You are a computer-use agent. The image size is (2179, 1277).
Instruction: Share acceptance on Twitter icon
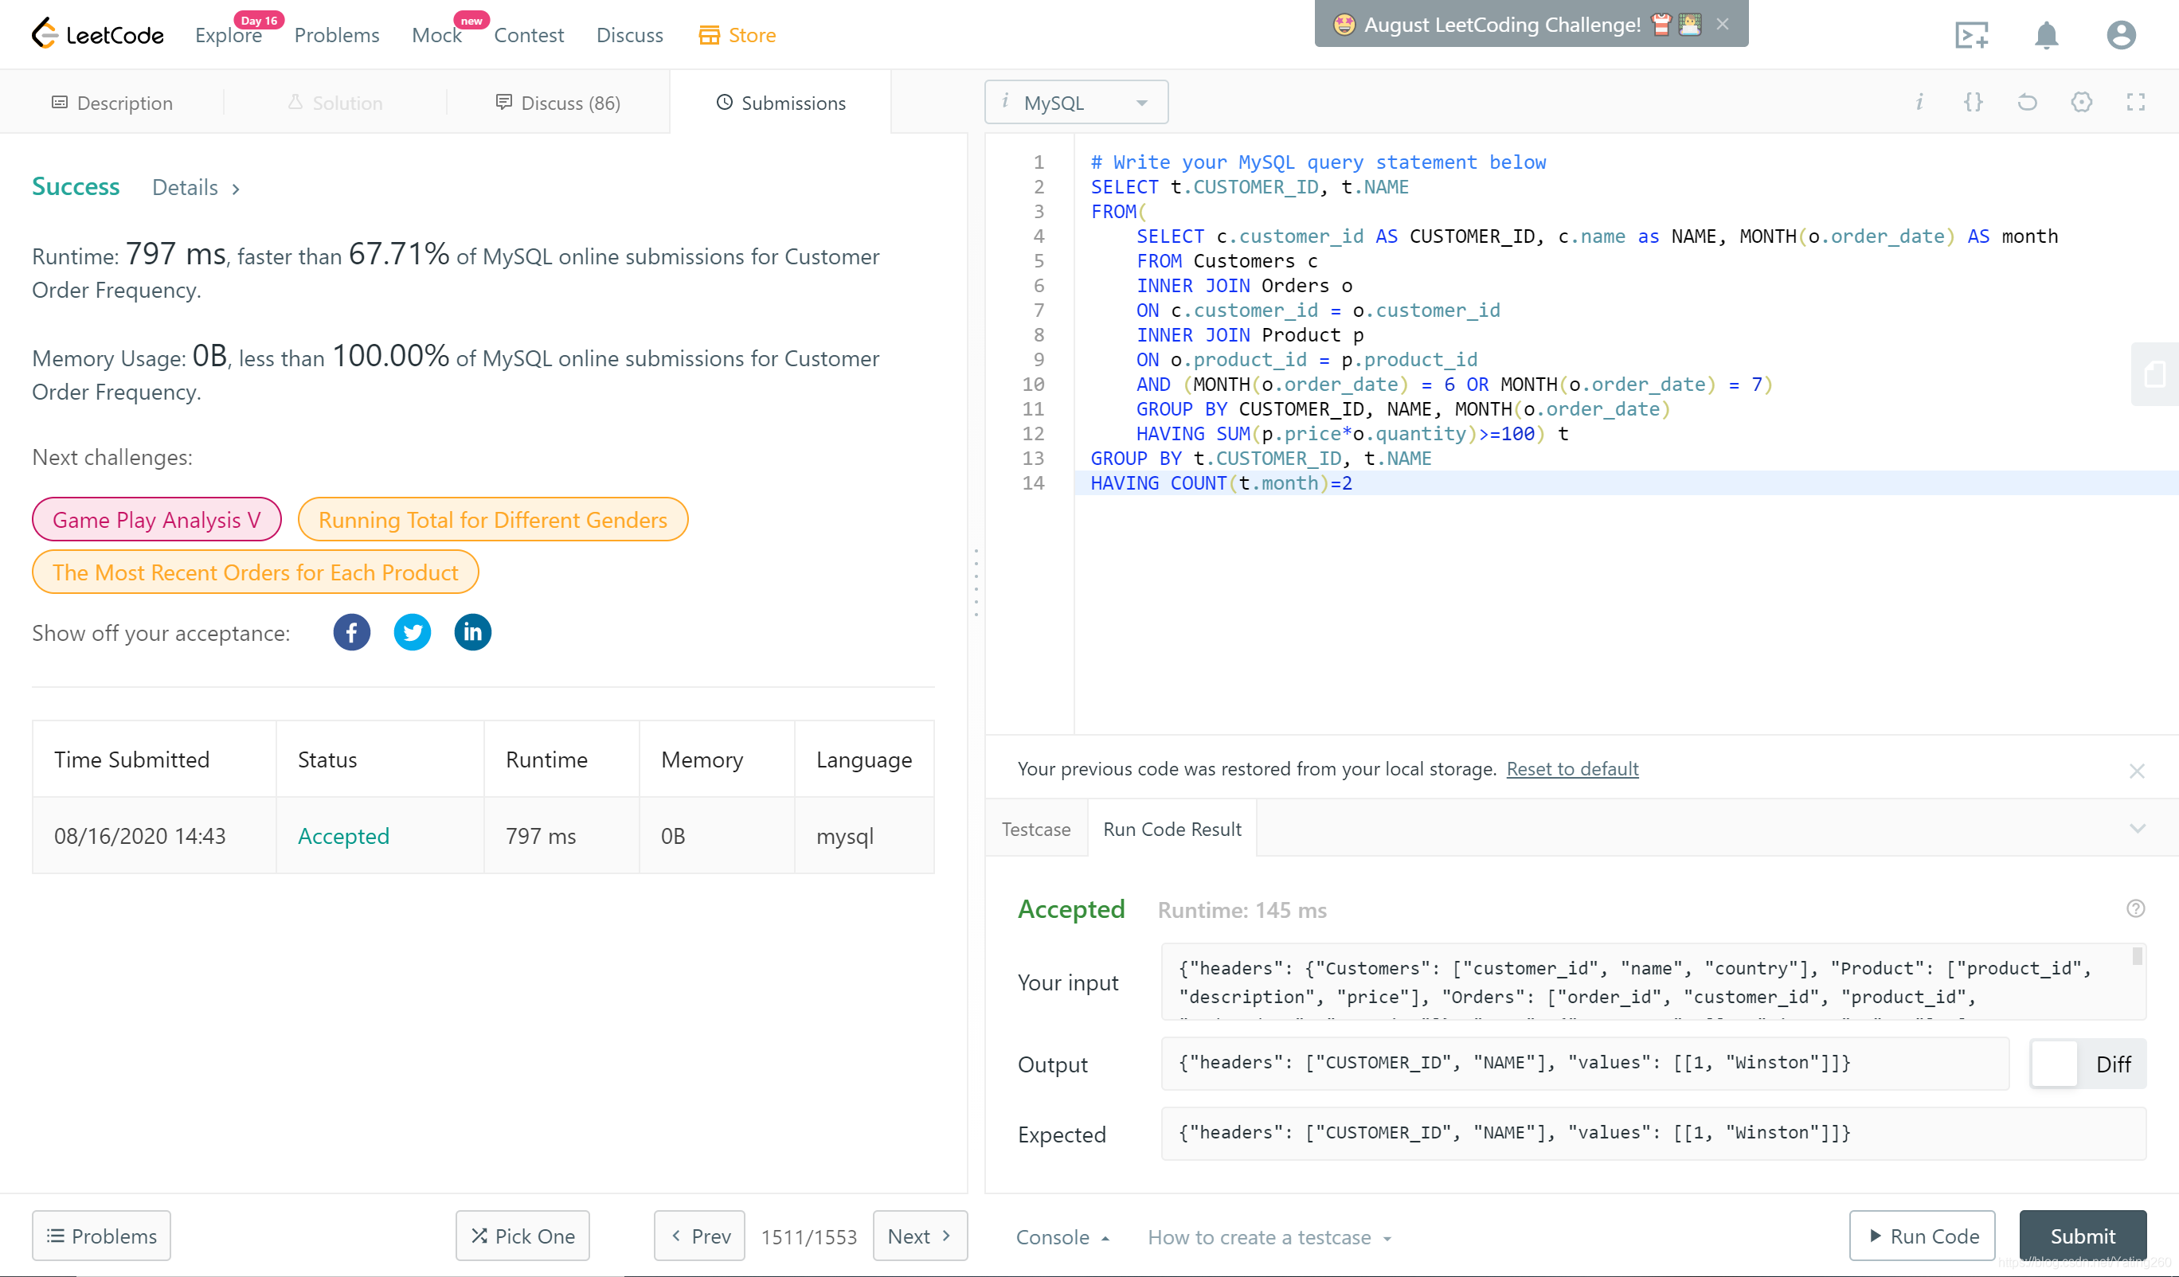412,632
